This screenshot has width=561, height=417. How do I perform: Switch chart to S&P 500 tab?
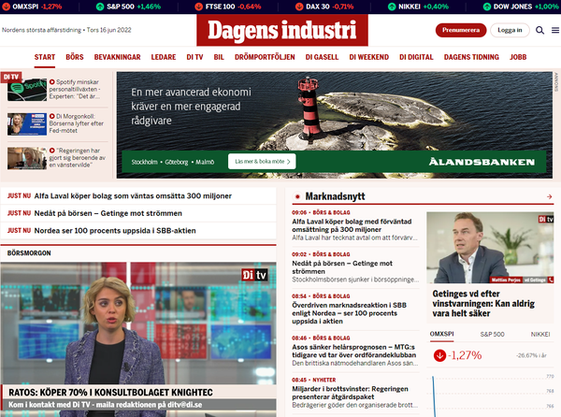[x=493, y=335]
